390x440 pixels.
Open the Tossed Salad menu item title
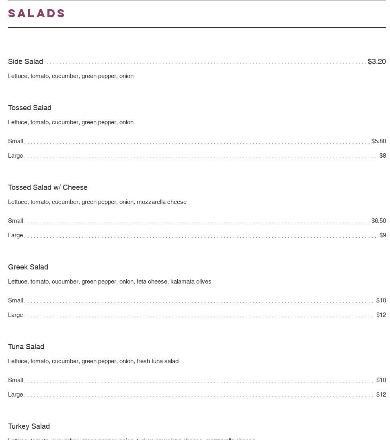[30, 108]
